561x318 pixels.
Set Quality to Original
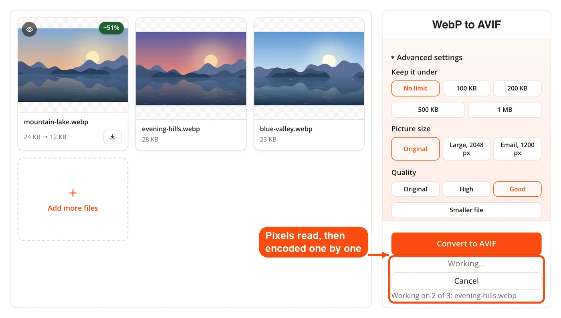click(416, 189)
